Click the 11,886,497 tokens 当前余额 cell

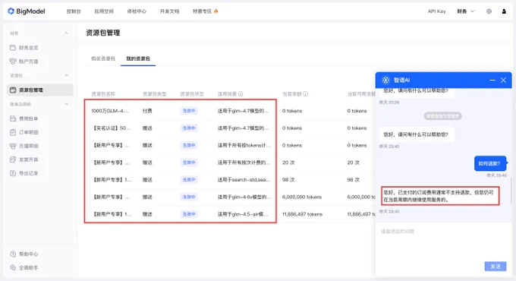tap(302, 214)
